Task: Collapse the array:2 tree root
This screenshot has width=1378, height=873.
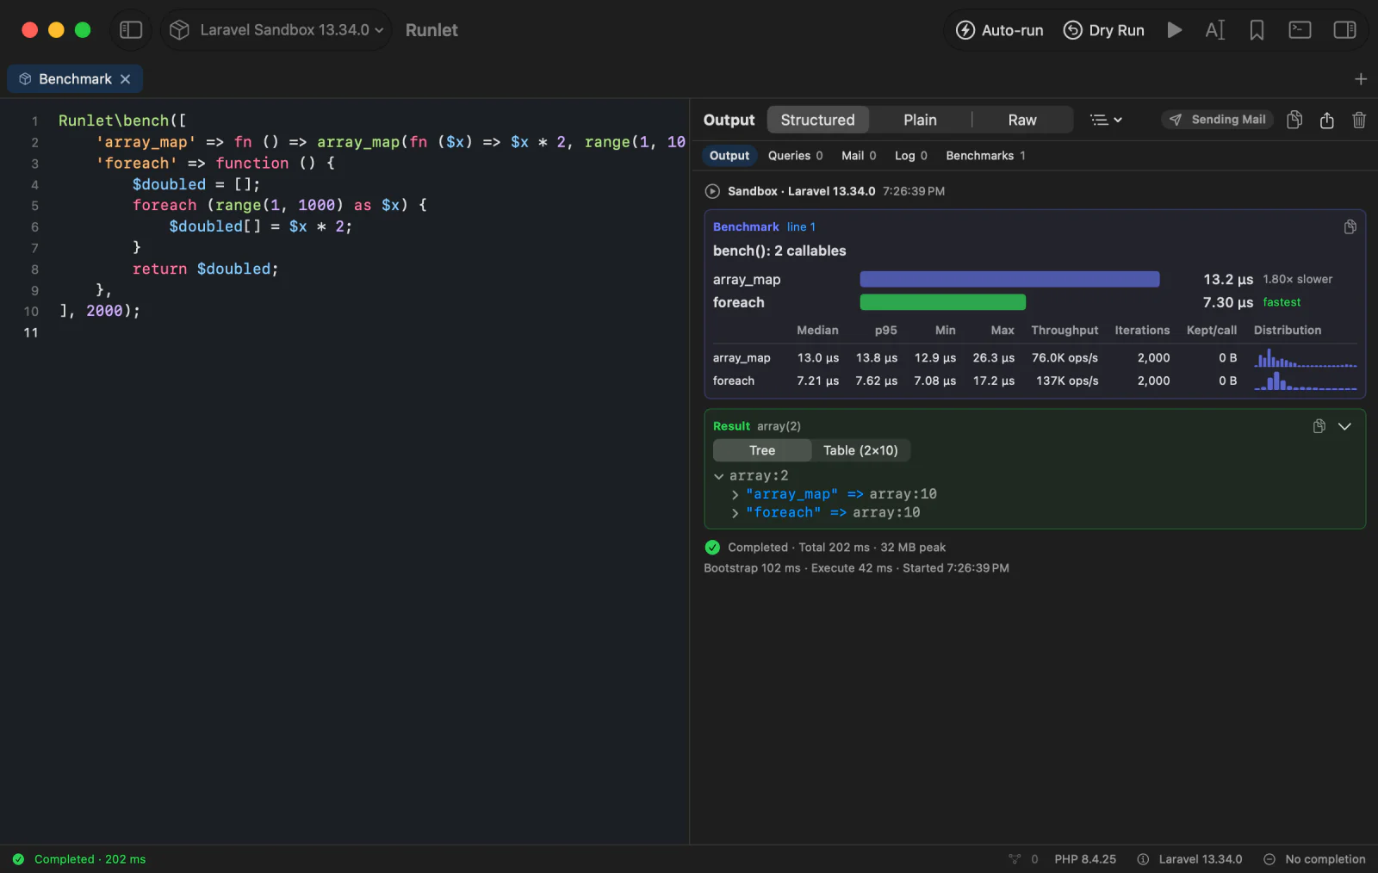Action: (719, 476)
